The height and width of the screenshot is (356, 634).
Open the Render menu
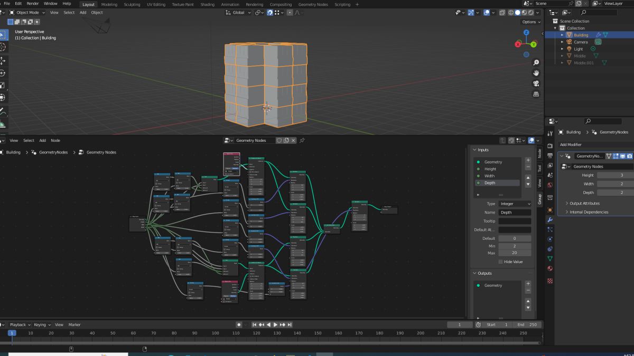pos(33,4)
